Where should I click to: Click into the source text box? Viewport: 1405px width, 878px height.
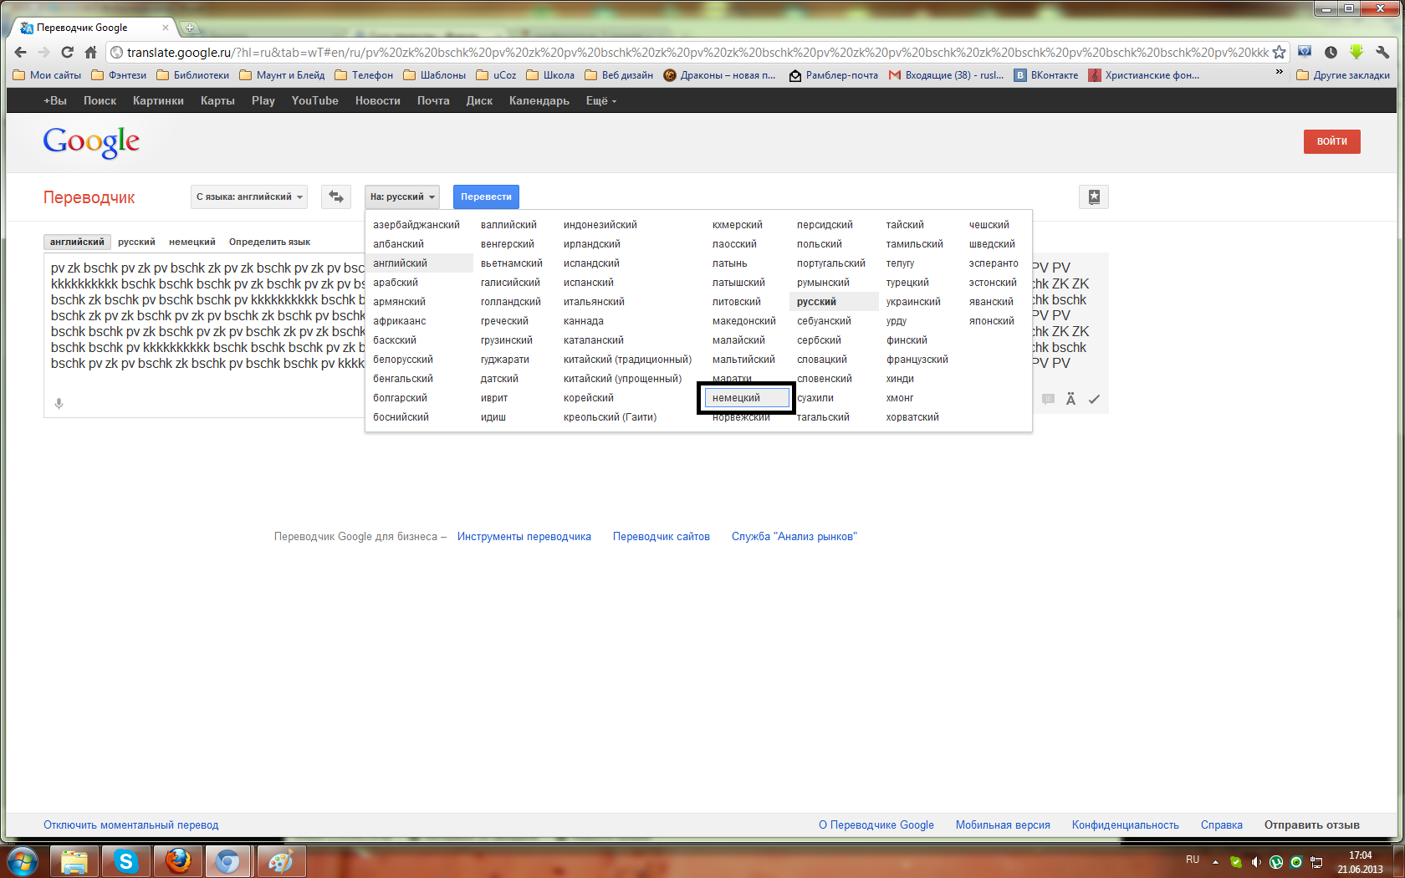tap(205, 334)
